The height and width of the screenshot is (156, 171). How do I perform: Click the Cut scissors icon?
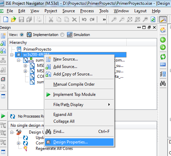pos(51,19)
